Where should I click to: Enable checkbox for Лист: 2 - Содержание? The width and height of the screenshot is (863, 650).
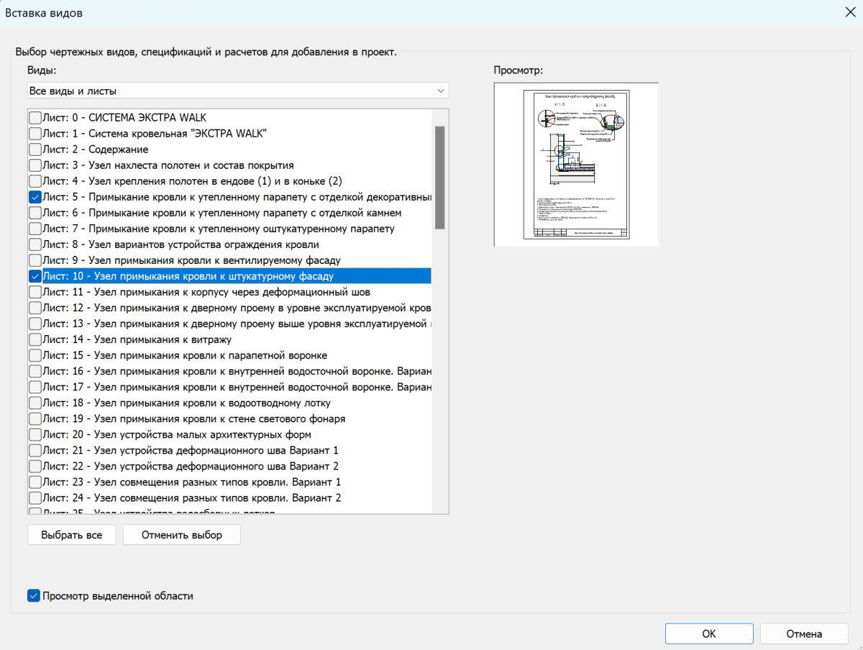point(35,149)
